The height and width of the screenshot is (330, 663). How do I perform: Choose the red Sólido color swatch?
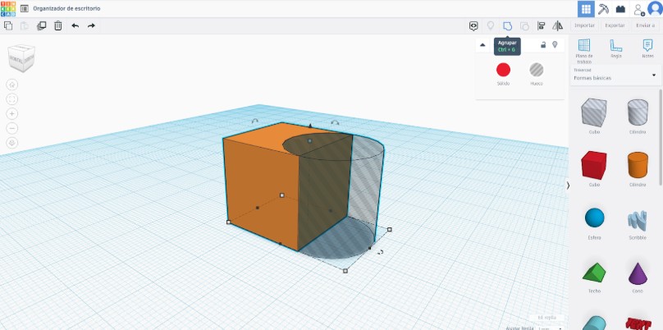pyautogui.click(x=503, y=71)
